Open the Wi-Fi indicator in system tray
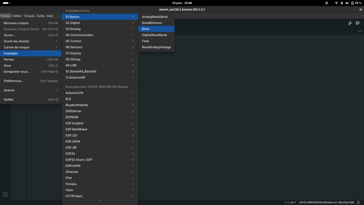This screenshot has width=364, height=205. [x=336, y=3]
